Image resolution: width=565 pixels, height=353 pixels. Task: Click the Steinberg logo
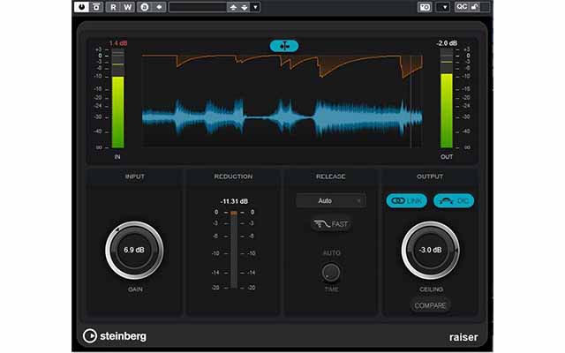pyautogui.click(x=114, y=336)
